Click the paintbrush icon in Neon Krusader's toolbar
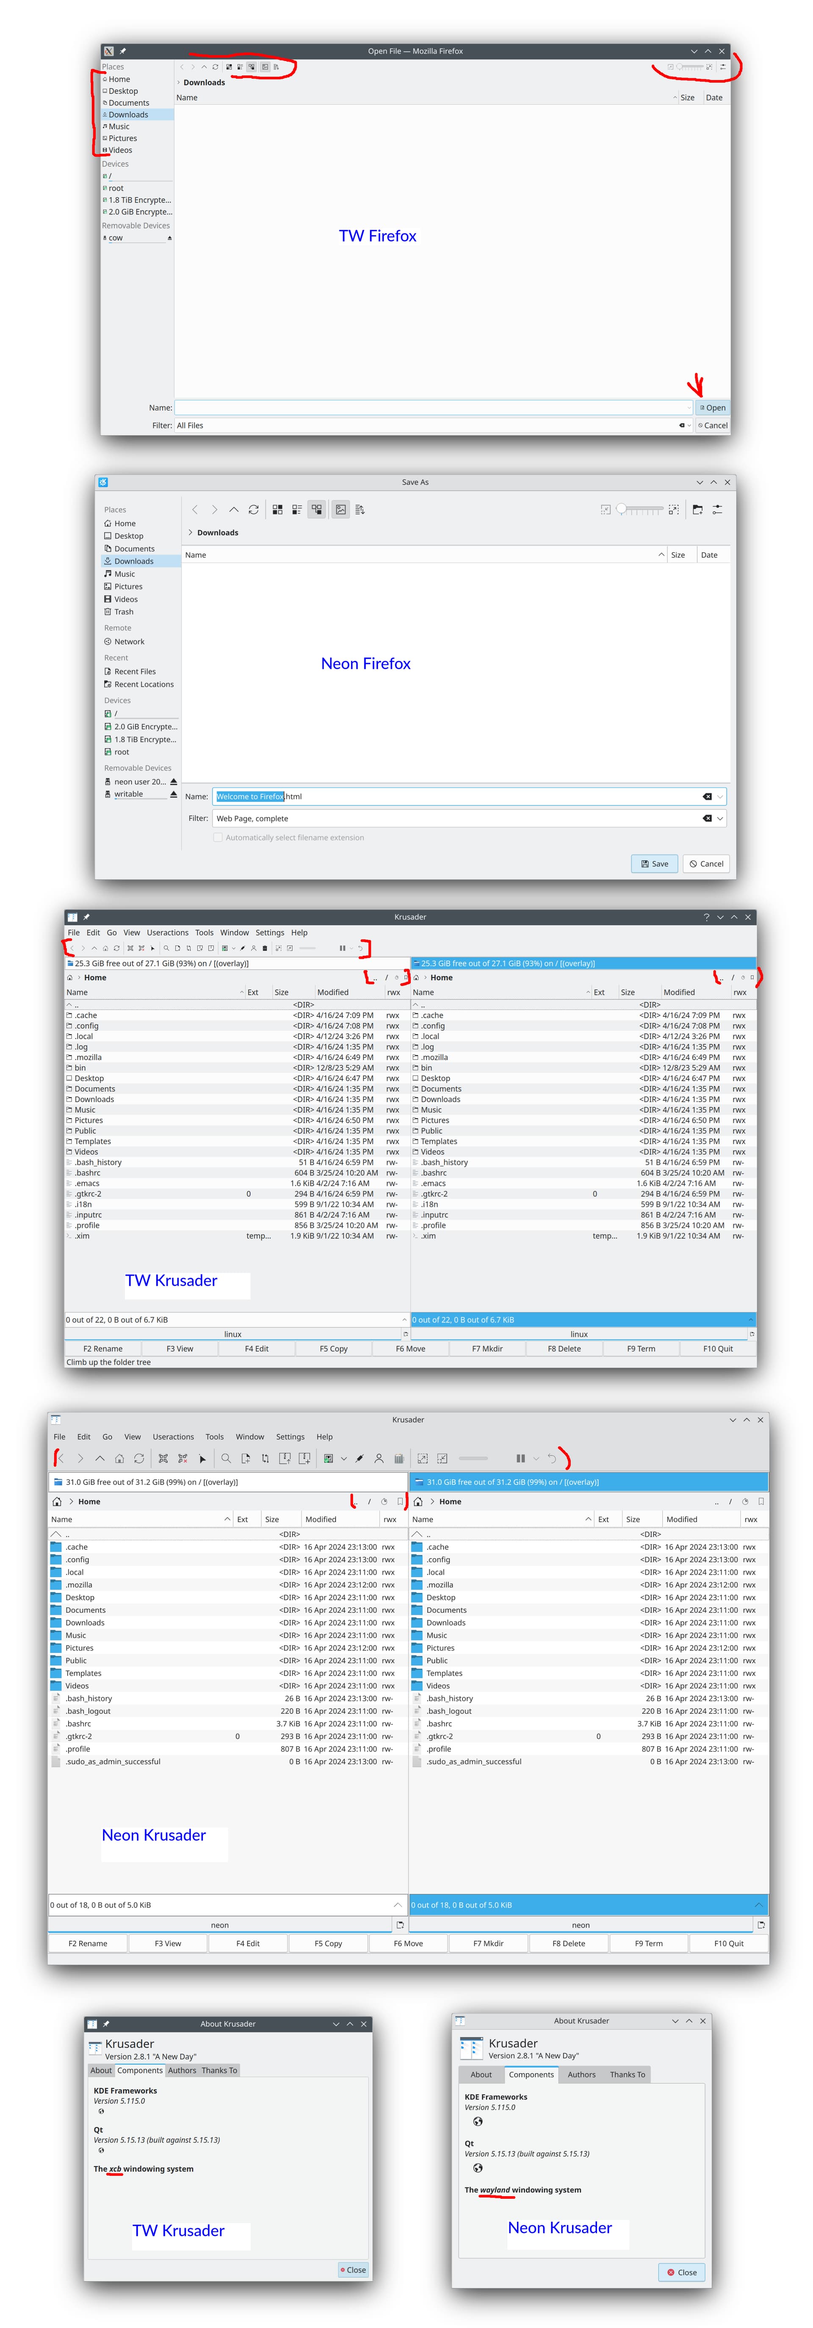813x2328 pixels. tap(359, 1459)
